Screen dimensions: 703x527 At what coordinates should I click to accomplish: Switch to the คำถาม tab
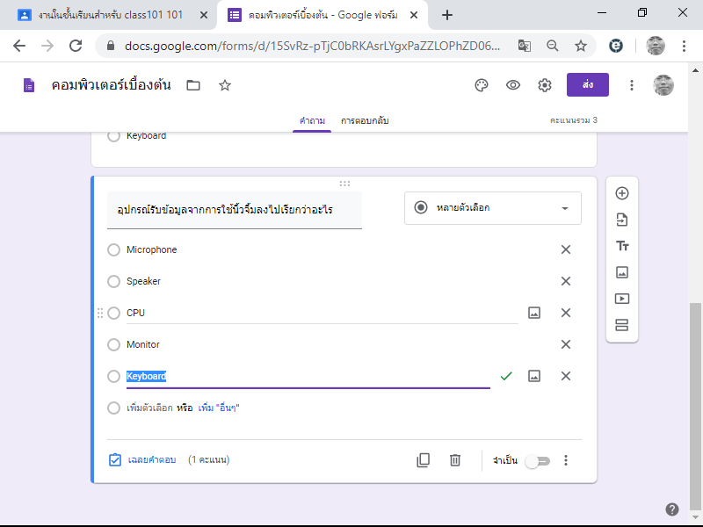tap(312, 120)
